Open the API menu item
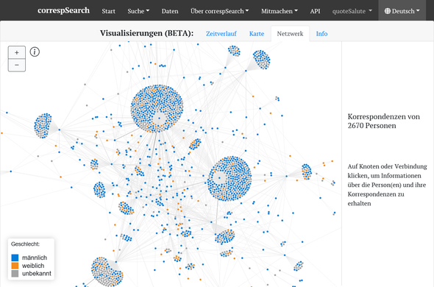 (x=315, y=11)
